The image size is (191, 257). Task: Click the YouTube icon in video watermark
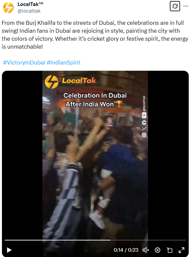(x=144, y=115)
